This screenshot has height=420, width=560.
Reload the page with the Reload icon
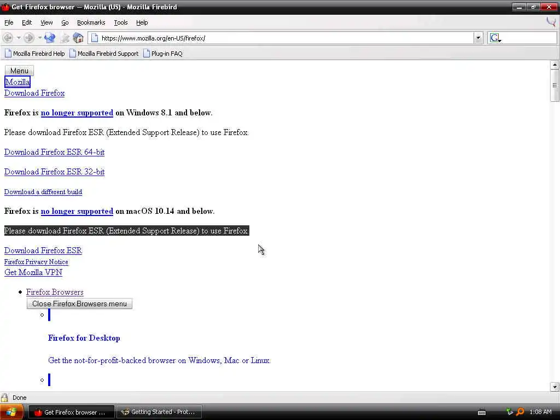pyautogui.click(x=50, y=38)
